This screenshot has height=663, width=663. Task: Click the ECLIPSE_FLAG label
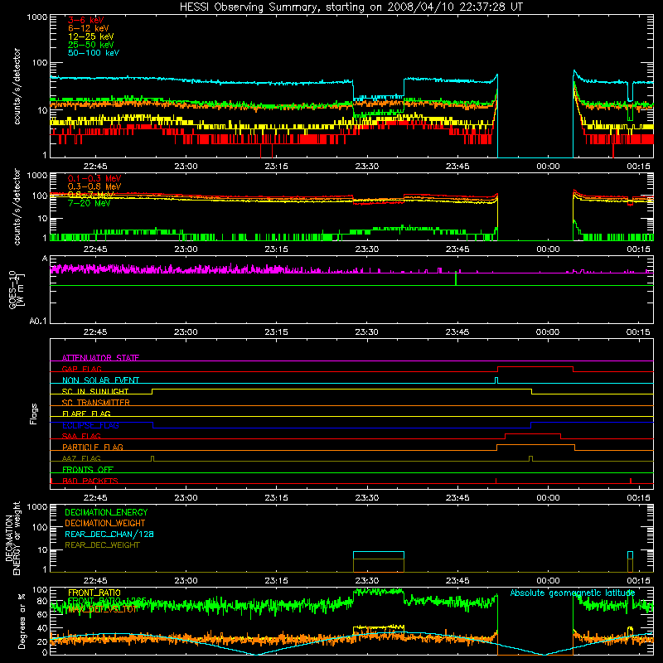[x=90, y=425]
